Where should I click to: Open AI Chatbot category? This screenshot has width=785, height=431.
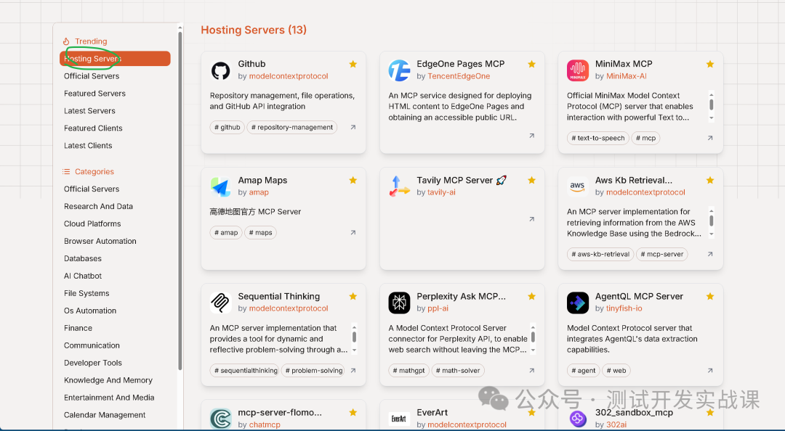pos(83,276)
